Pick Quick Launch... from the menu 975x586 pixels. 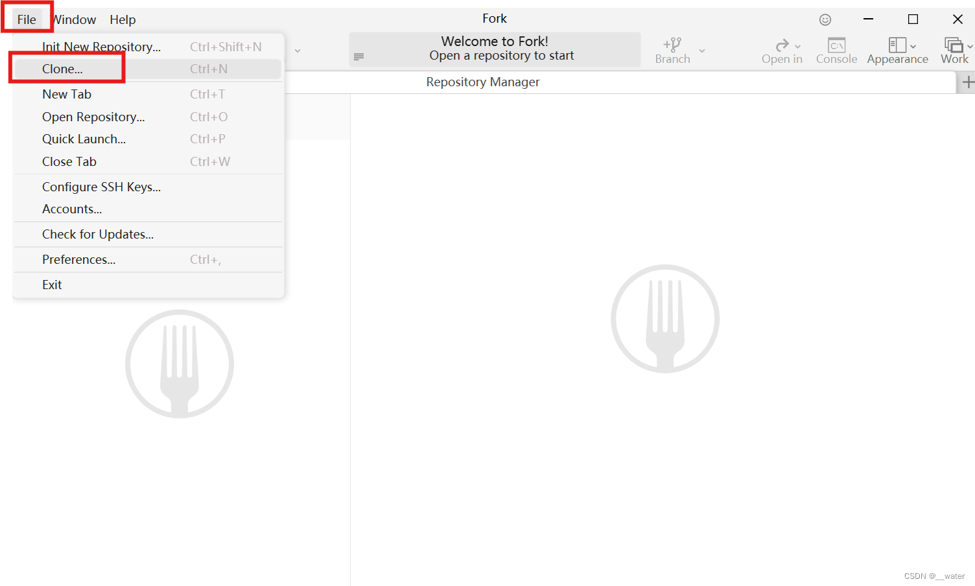coord(148,139)
